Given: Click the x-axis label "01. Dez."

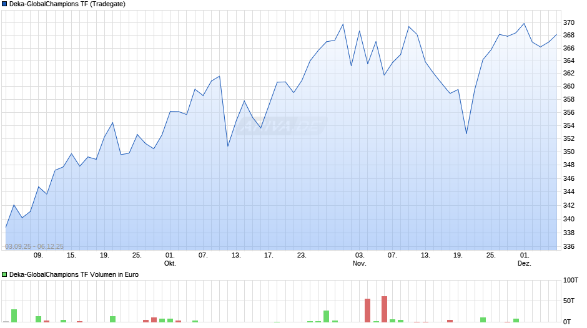Looking at the screenshot, I should 525,259.
